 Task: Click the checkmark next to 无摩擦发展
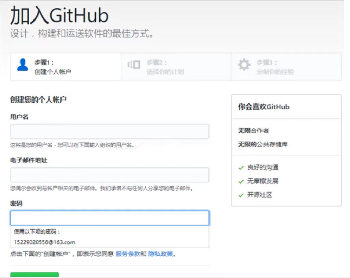(x=241, y=181)
